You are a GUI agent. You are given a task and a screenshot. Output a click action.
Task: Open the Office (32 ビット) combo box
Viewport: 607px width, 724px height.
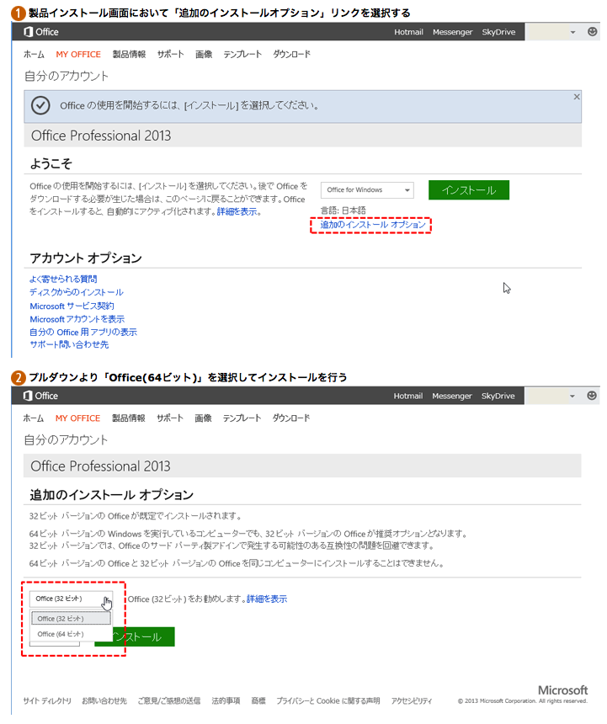[x=71, y=599]
